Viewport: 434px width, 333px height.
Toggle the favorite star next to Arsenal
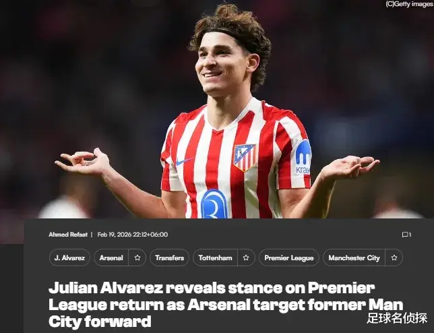[x=137, y=258]
